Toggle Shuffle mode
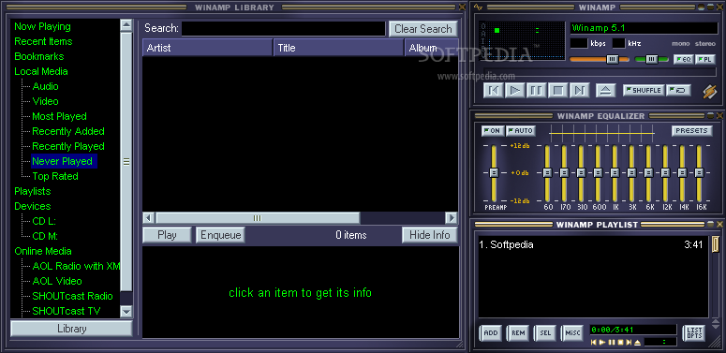726x353 pixels. tap(645, 90)
